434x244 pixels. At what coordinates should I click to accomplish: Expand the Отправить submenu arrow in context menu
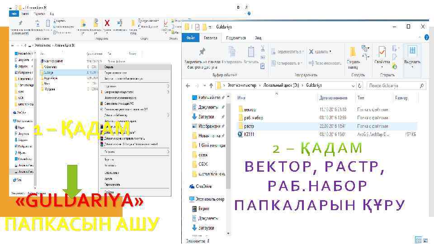(168, 152)
